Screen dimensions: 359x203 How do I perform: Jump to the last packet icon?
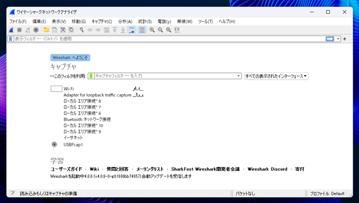123,30
